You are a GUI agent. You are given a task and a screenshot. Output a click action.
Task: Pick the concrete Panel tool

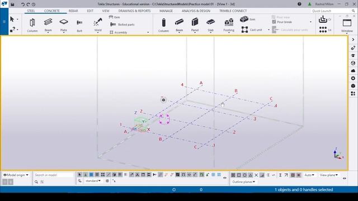coord(195,25)
